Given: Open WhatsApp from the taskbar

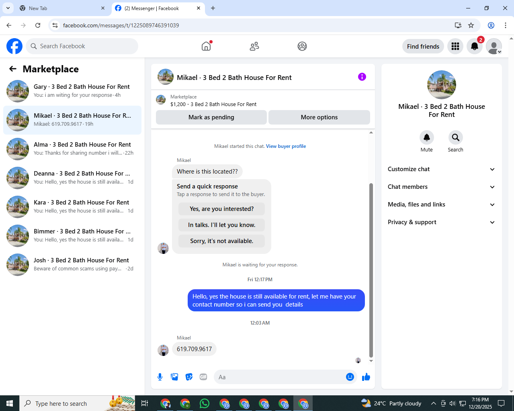Looking at the screenshot, I should coord(205,403).
